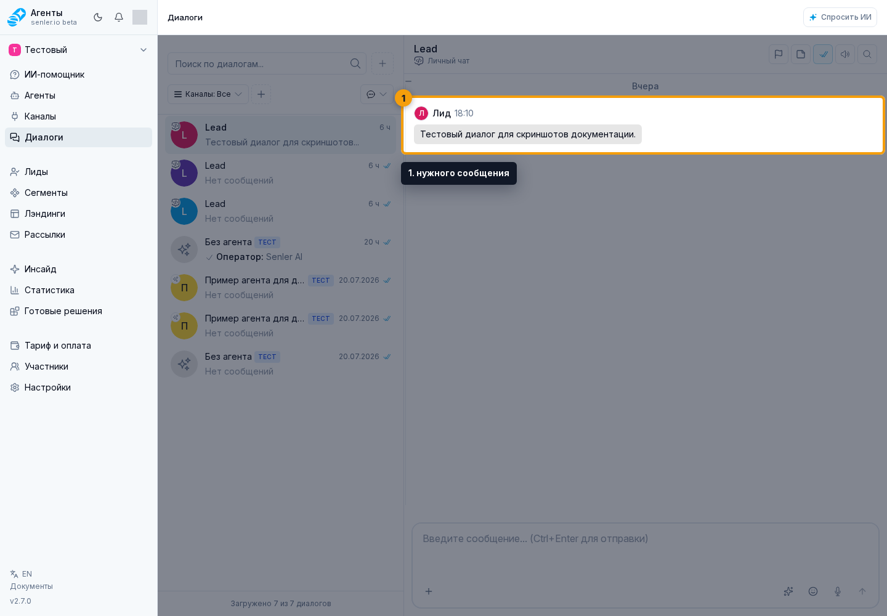Click the flag icon in chat header
Image resolution: width=887 pixels, height=616 pixels.
pyautogui.click(x=779, y=54)
